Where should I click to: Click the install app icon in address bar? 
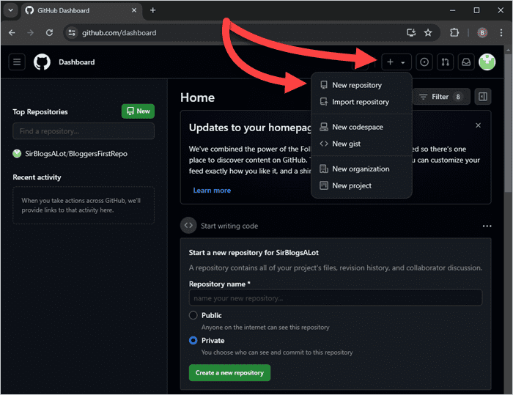[411, 32]
